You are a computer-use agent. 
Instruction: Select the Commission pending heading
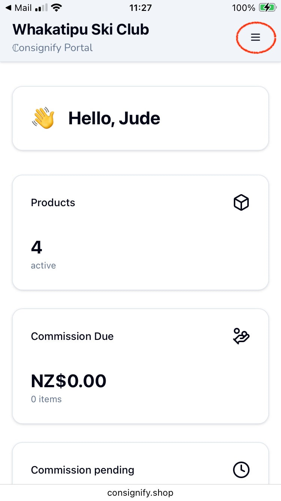tap(82, 470)
